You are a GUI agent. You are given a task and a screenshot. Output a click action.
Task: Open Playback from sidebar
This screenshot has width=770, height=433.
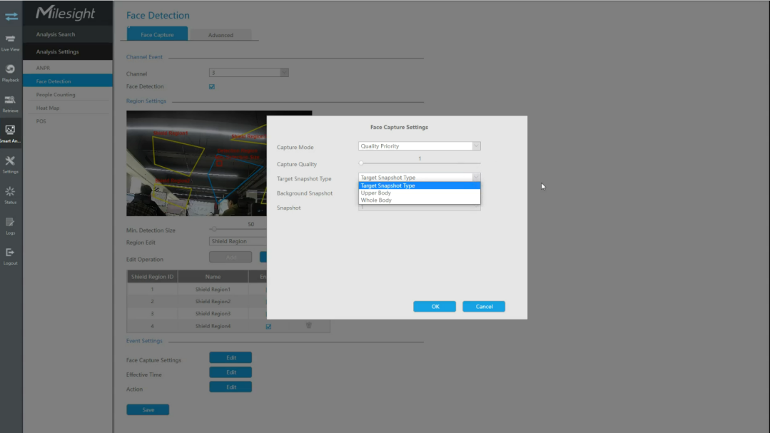[x=10, y=73]
